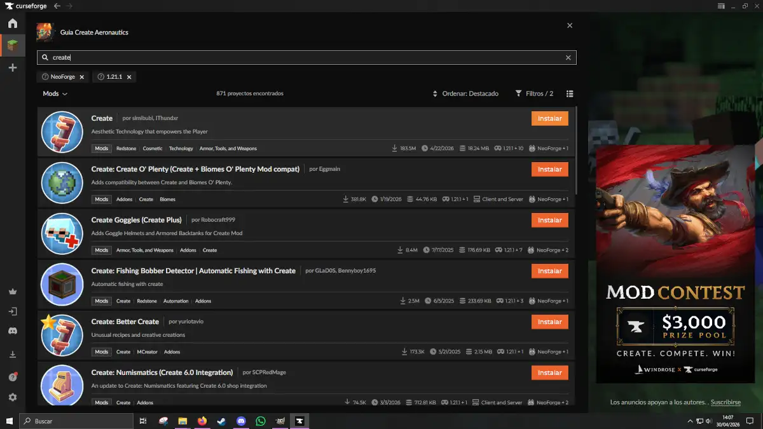The image size is (763, 429).
Task: Clear the search field with the X icon
Action: click(568, 57)
